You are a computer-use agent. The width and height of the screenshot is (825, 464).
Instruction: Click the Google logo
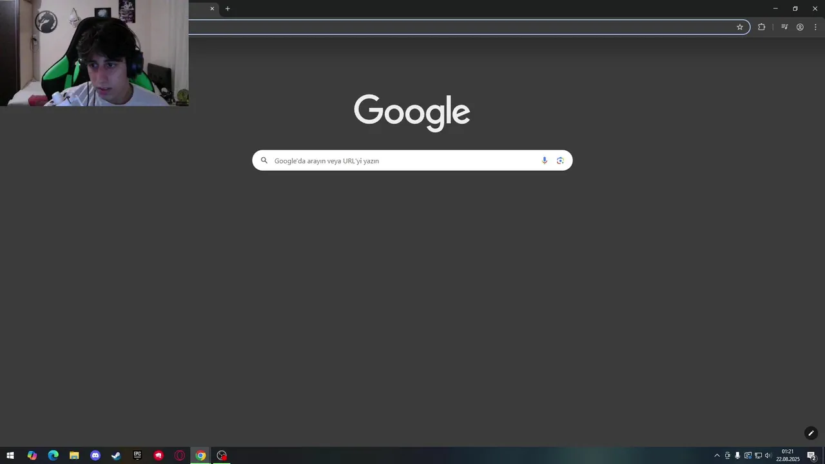(412, 113)
